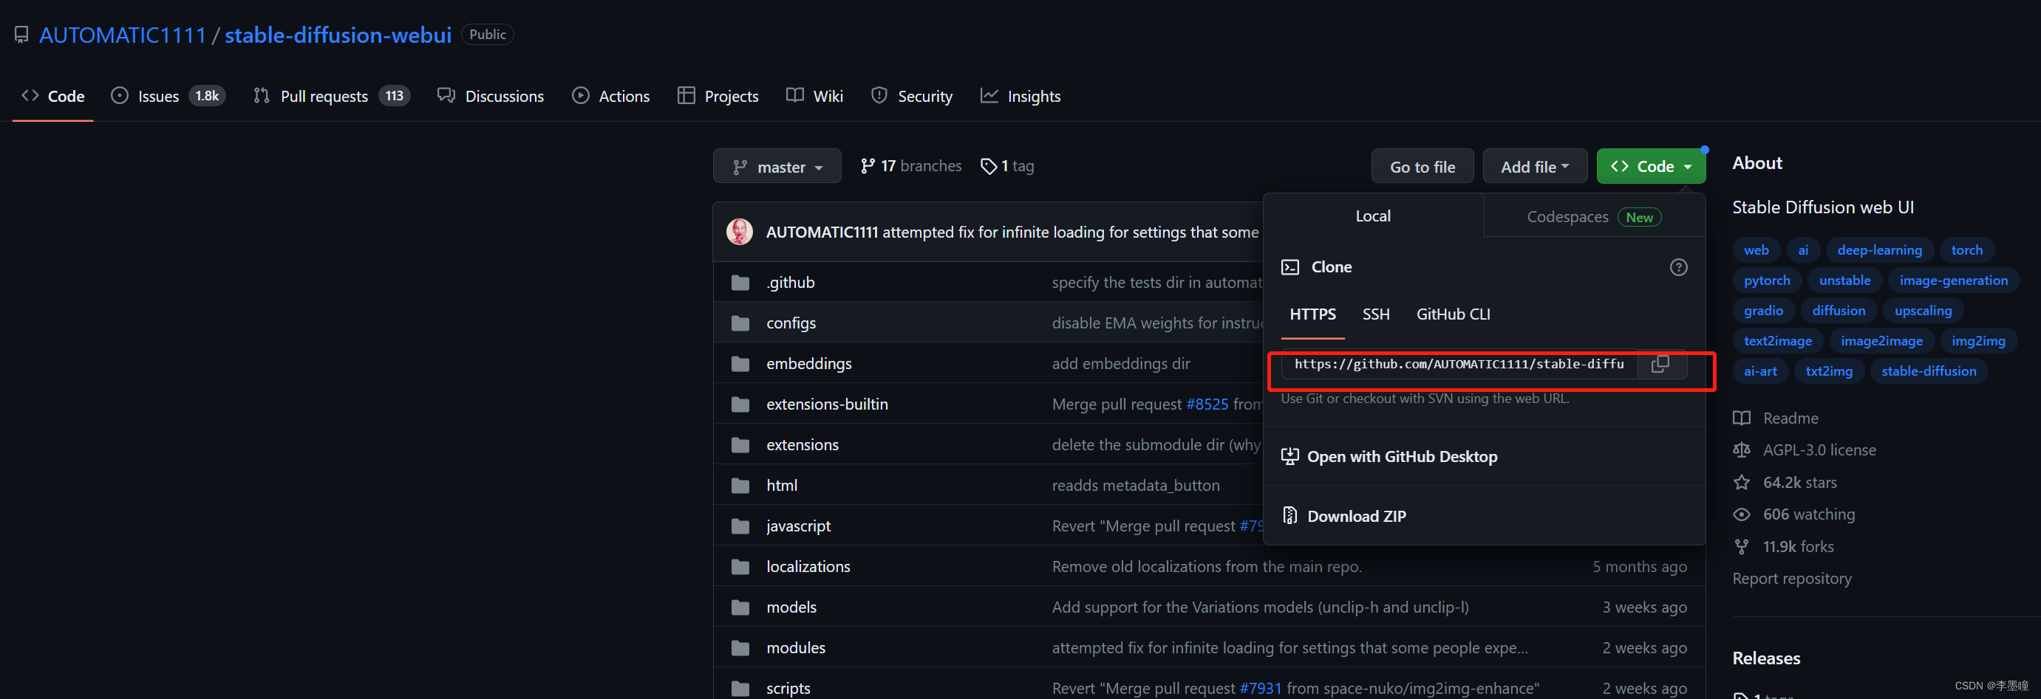Image resolution: width=2041 pixels, height=699 pixels.
Task: Click the book icon beside Readme
Action: (1742, 418)
